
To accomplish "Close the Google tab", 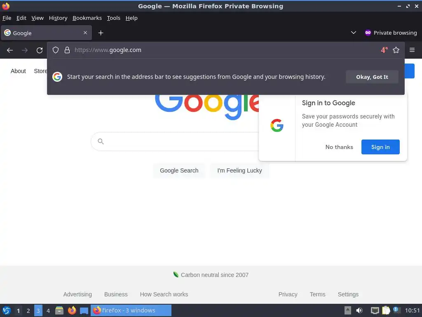I will [x=85, y=33].
